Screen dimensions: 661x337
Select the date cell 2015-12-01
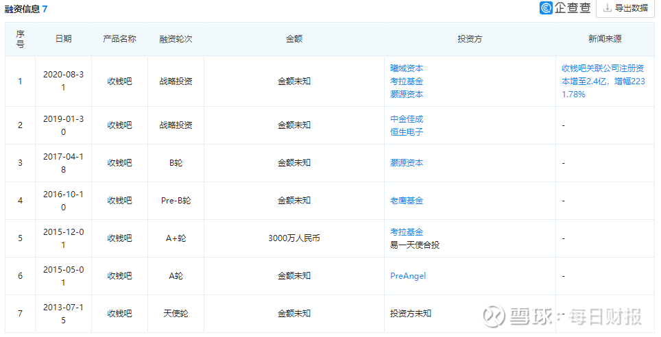pos(64,238)
